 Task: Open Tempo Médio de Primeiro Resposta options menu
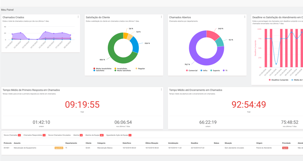[161, 90]
